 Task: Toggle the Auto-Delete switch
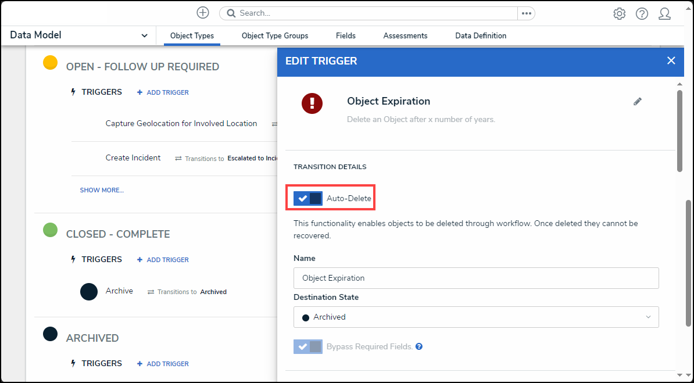click(308, 198)
